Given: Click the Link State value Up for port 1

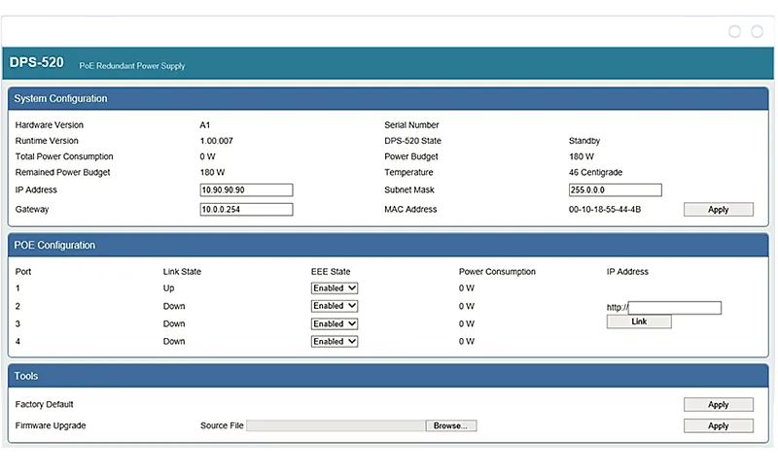Looking at the screenshot, I should [168, 288].
